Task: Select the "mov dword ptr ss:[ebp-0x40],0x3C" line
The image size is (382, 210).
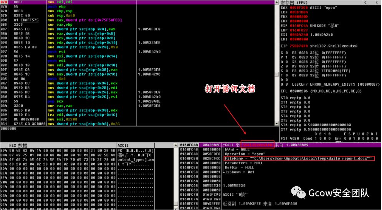Action: [x=83, y=124]
